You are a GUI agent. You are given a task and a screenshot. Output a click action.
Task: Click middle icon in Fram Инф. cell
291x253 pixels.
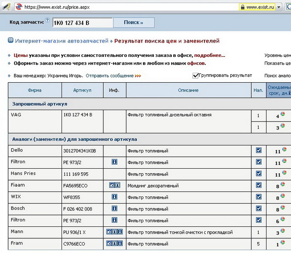point(115,243)
